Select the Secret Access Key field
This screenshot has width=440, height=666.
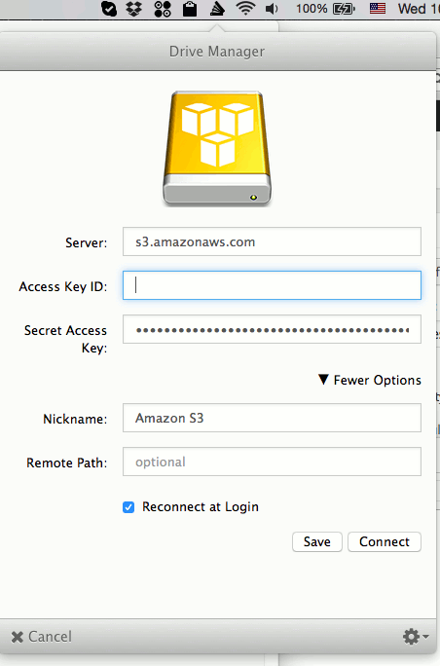[272, 329]
